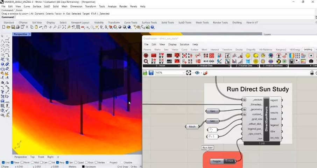Click the Grasshopper open file icon
Viewport: 317px width, 168px height.
pyautogui.click(x=145, y=73)
